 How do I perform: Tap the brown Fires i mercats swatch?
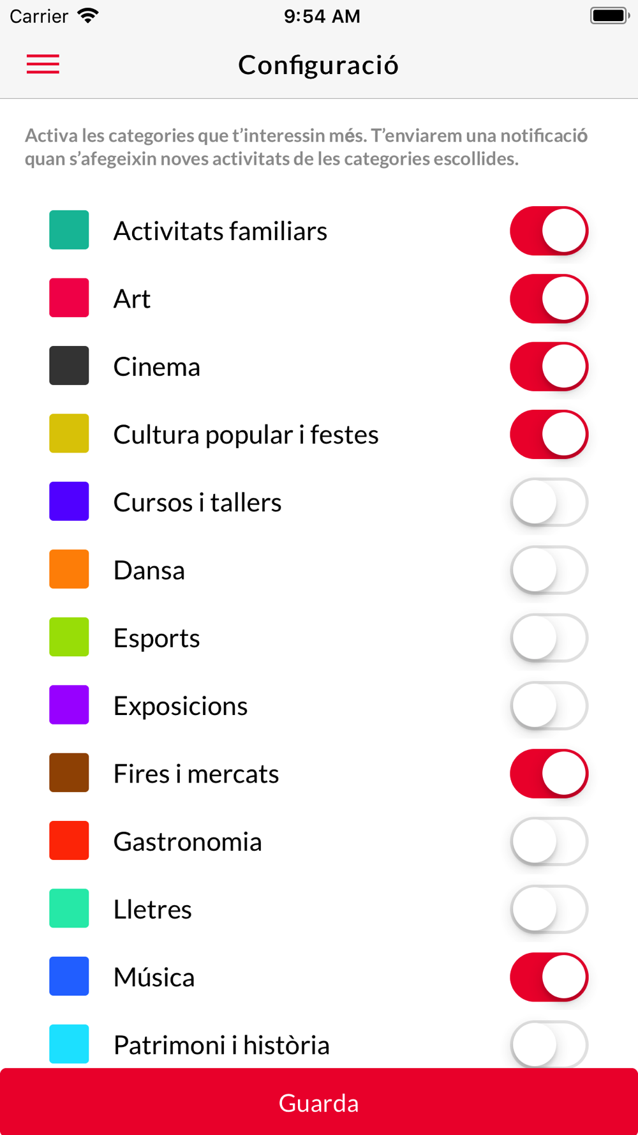click(69, 772)
